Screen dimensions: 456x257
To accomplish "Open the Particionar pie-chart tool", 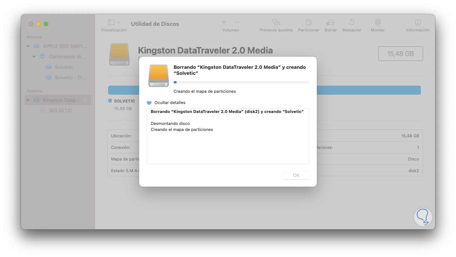I will [x=309, y=22].
